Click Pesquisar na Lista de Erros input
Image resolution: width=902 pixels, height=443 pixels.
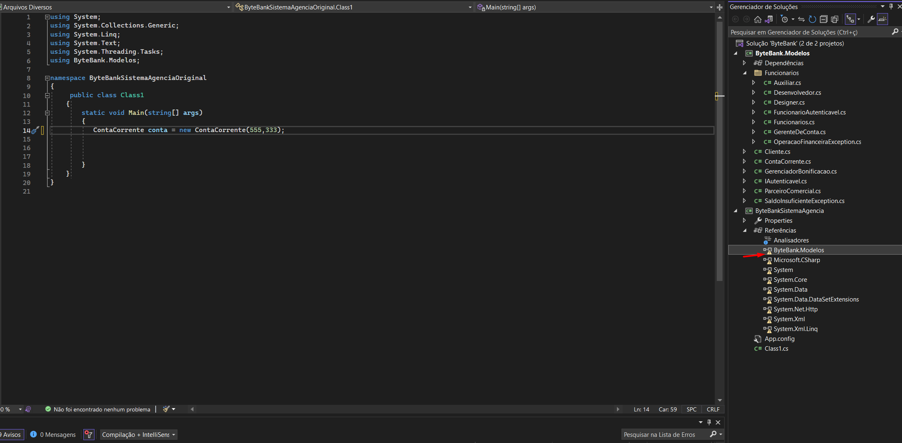tap(667, 434)
